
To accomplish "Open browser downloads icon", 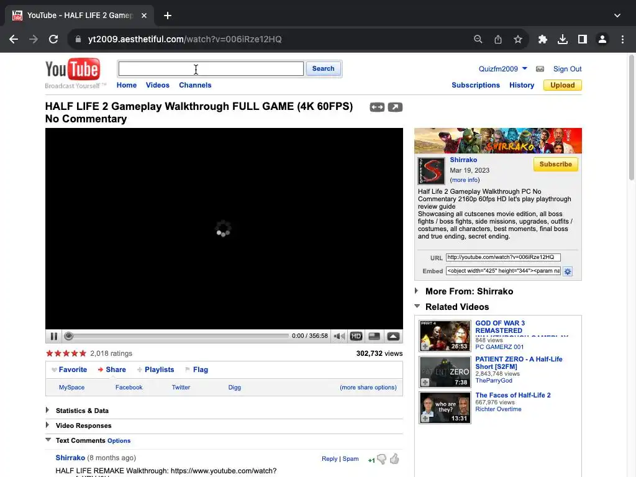I will pos(563,39).
